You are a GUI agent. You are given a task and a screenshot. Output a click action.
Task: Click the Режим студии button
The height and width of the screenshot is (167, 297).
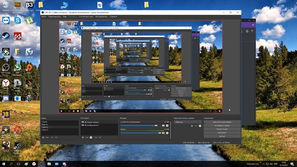[x=222, y=129]
